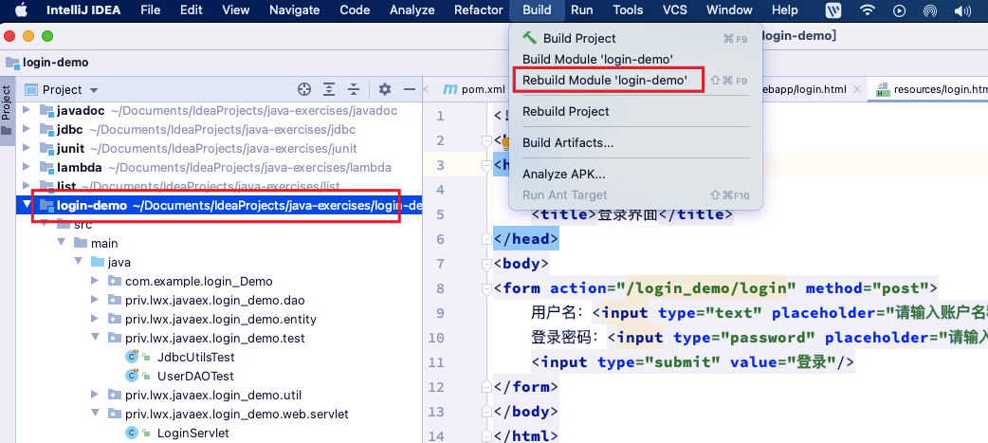Image resolution: width=988 pixels, height=443 pixels.
Task: Click the Collapse All icon in Project panel
Action: (354, 89)
